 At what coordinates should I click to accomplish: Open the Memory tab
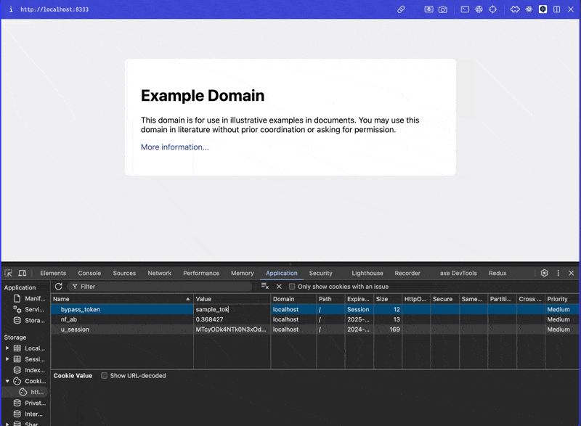pyautogui.click(x=243, y=273)
